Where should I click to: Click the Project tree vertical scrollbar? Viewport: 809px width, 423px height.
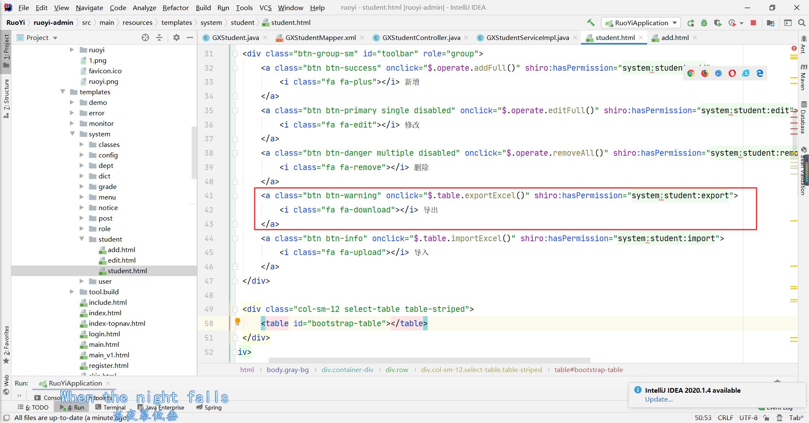point(194,152)
